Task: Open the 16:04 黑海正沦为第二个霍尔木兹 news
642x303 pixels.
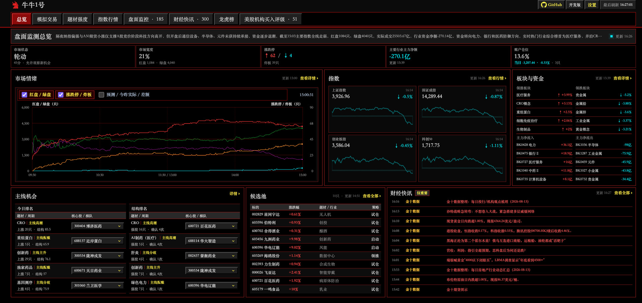Action: click(x=511, y=241)
